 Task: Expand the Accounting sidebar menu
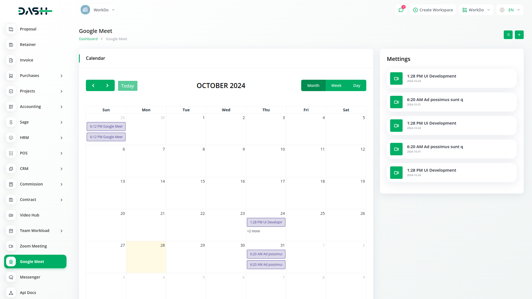[x=35, y=107]
